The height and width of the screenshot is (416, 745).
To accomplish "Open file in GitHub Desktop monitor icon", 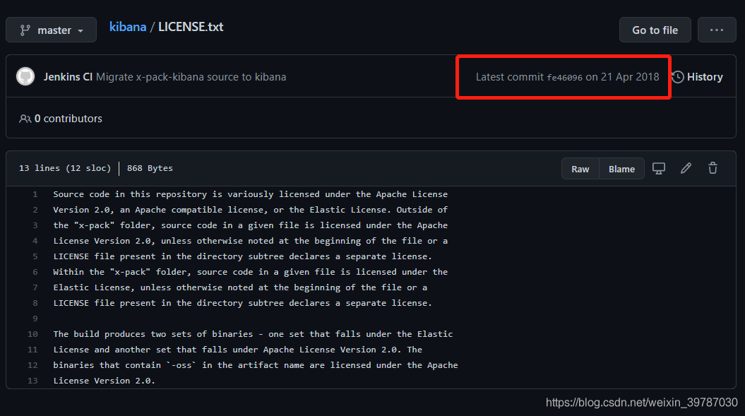I will tap(659, 168).
